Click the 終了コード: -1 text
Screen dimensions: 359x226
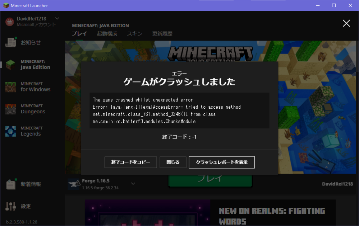point(179,137)
